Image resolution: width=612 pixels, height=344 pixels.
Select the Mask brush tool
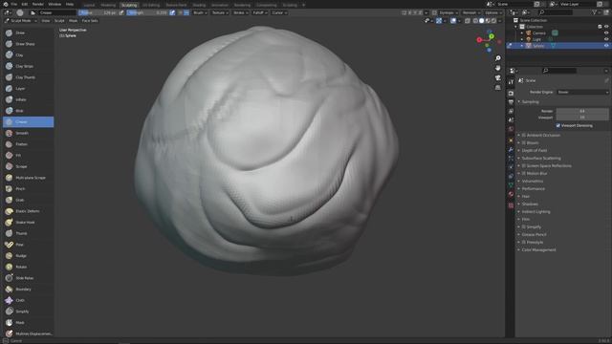[x=28, y=323]
